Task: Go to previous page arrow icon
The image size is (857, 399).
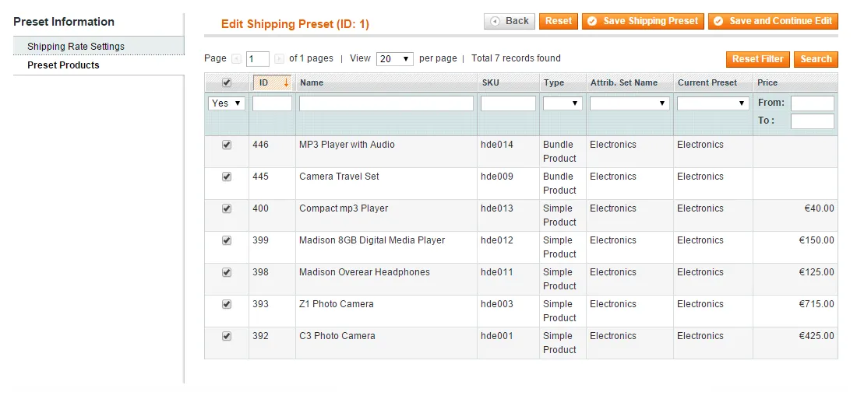Action: click(x=237, y=58)
